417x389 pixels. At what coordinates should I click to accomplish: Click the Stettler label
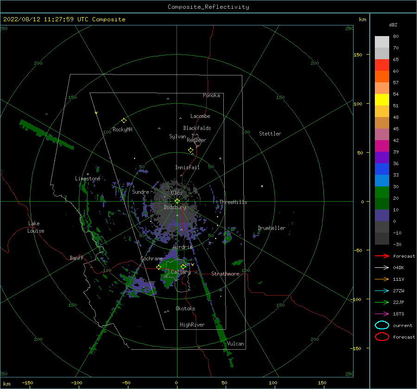pos(270,134)
